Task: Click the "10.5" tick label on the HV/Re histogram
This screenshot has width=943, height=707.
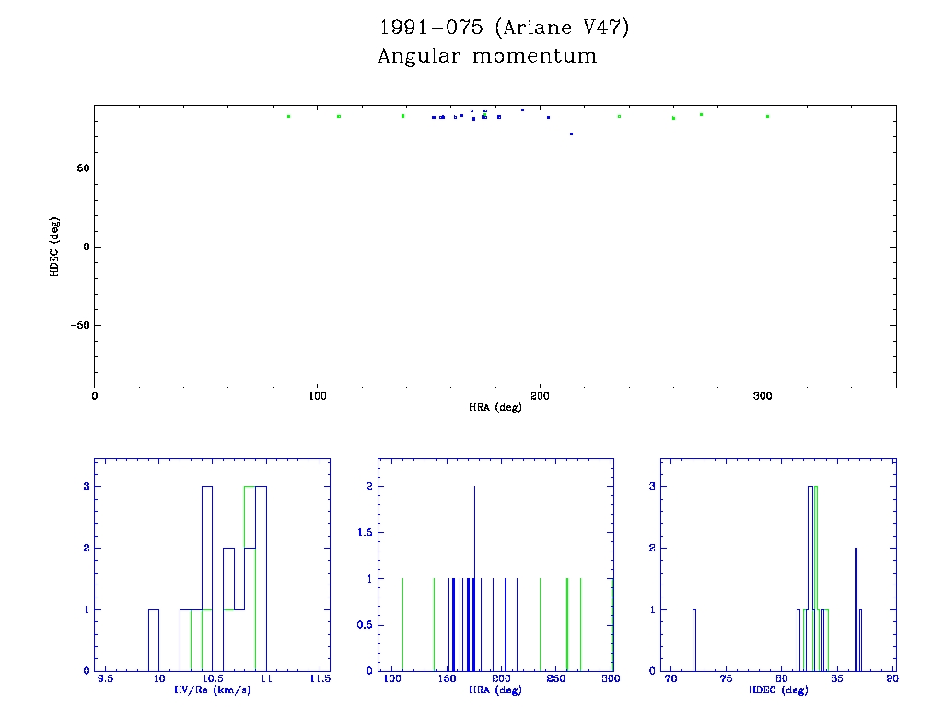Action: [213, 678]
